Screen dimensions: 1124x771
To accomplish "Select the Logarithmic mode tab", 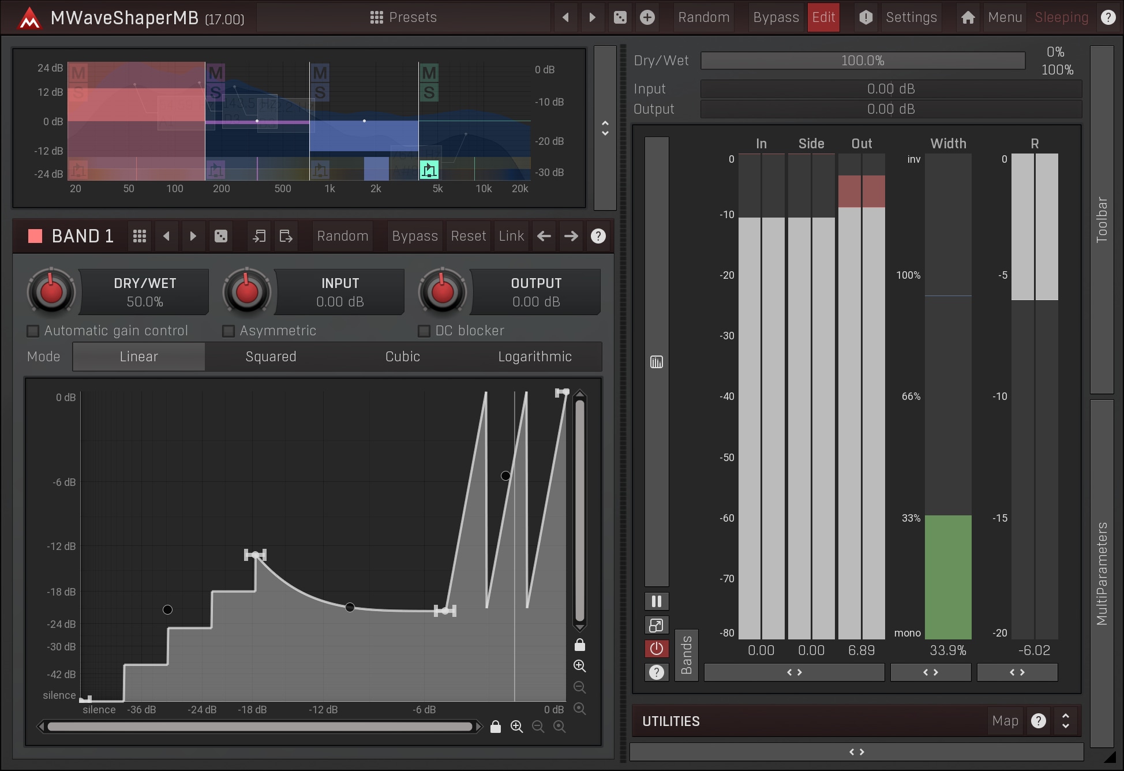I will coord(535,357).
